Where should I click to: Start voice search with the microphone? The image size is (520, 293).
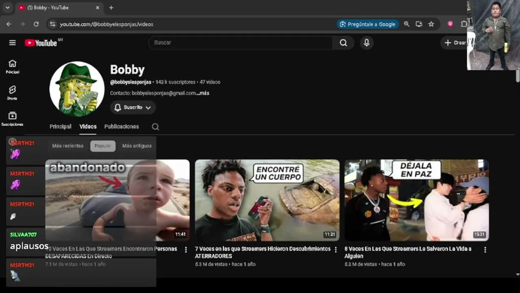367,43
